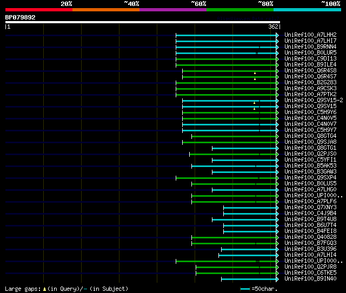Click the BP079892 query name
Image resolution: width=346 pixels, height=293 pixels.
21,17
